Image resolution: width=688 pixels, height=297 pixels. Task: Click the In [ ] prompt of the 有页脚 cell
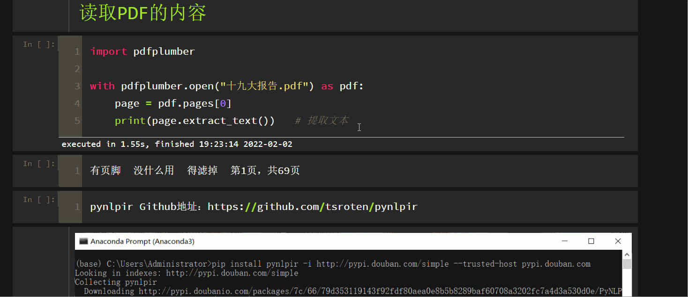click(x=37, y=163)
